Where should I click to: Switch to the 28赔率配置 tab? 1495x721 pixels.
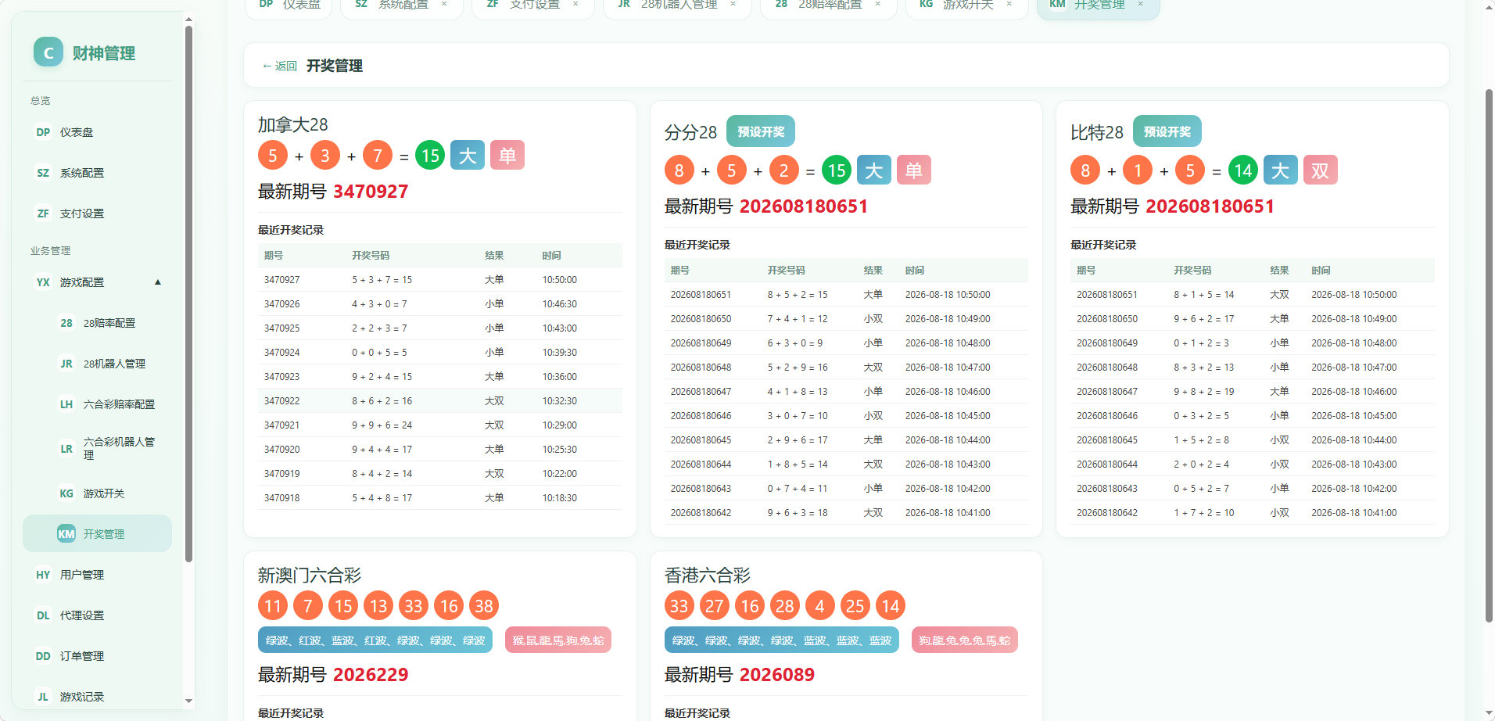tap(820, 5)
